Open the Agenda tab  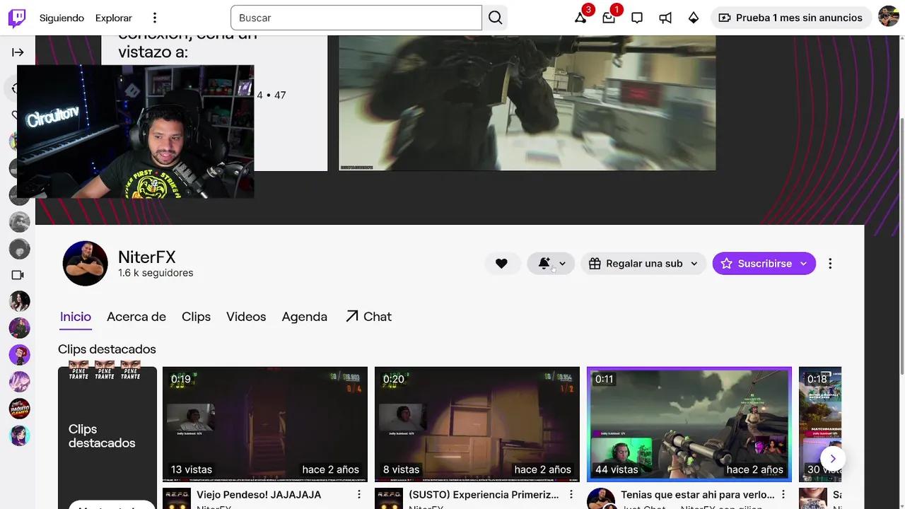[305, 317]
